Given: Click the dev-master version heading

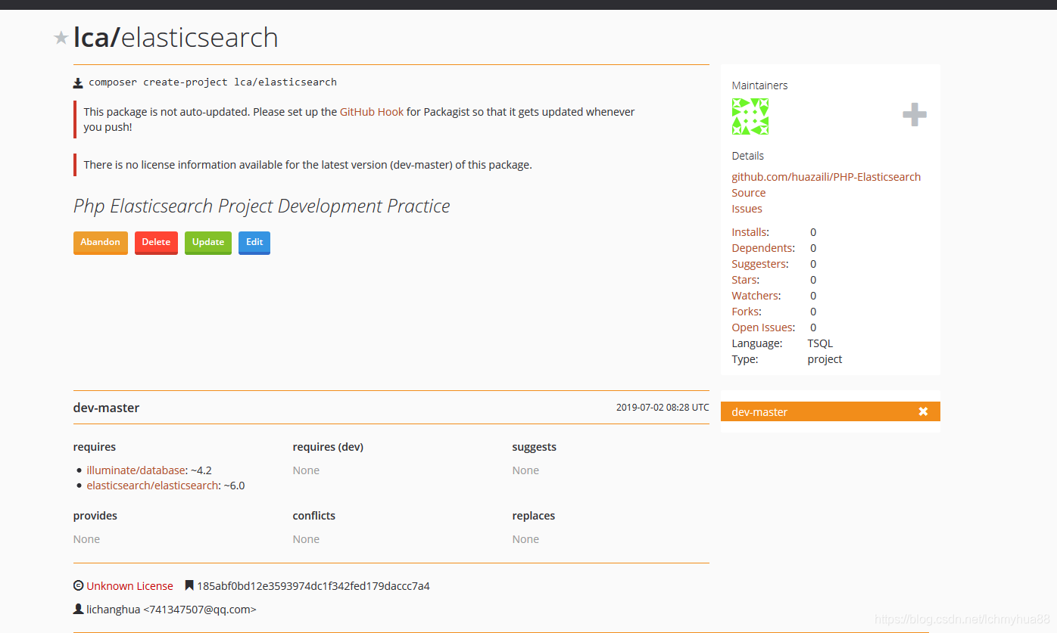Looking at the screenshot, I should tap(106, 408).
